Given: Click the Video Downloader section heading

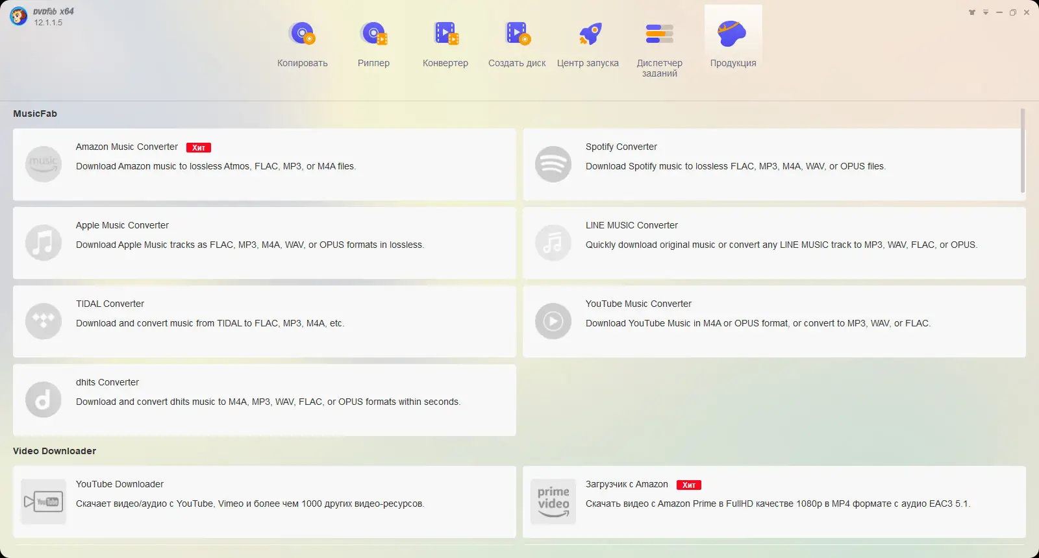Looking at the screenshot, I should [55, 451].
